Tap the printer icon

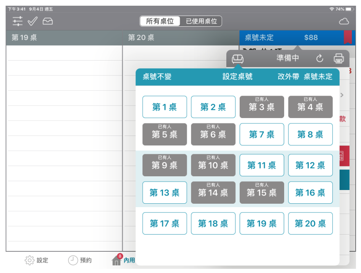click(x=339, y=59)
